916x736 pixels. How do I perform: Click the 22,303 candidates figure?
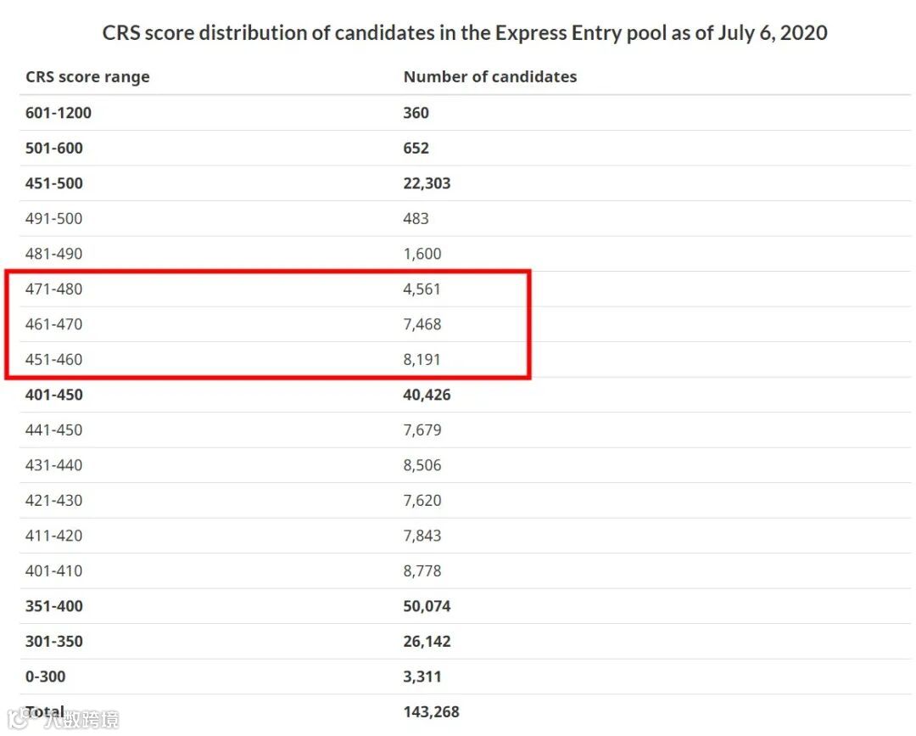pos(427,183)
